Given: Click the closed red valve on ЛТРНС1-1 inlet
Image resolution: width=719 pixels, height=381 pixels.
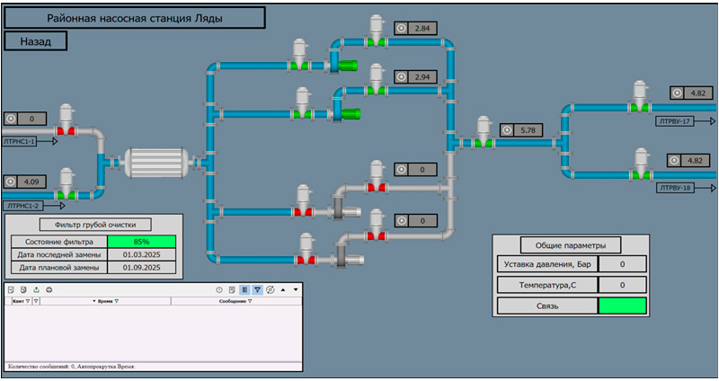Looking at the screenshot, I should click(67, 131).
